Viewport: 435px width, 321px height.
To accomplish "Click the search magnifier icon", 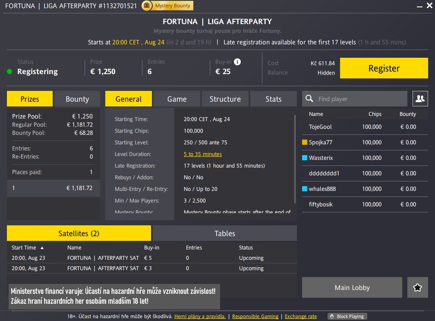I will [x=309, y=99].
